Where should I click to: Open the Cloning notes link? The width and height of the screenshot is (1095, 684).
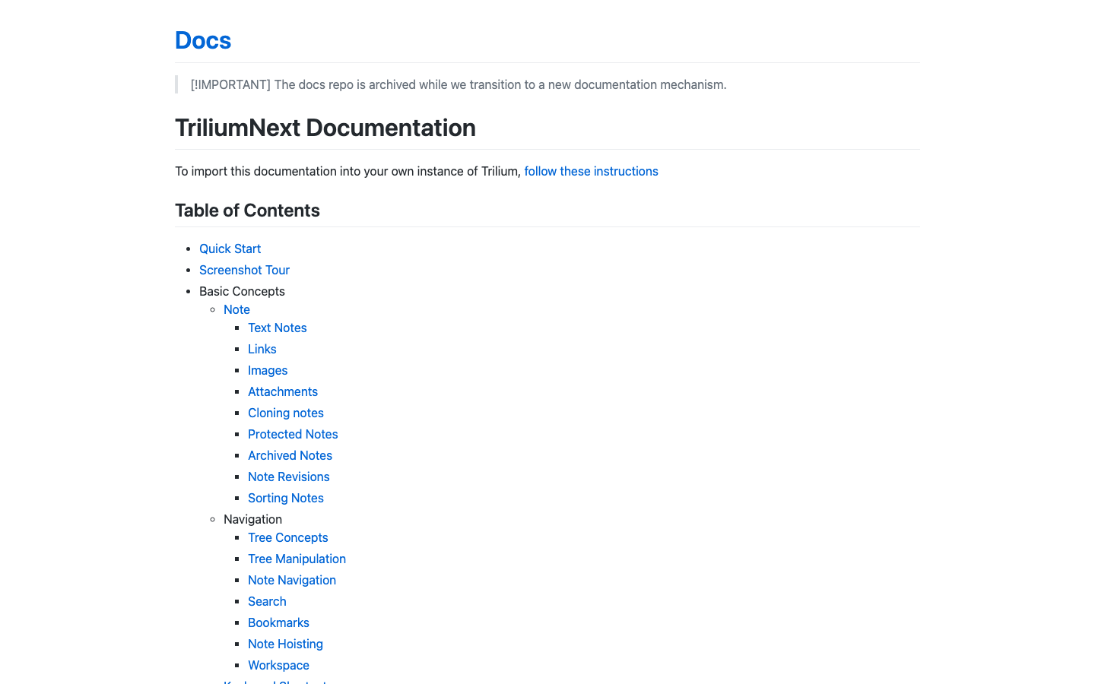[285, 413]
